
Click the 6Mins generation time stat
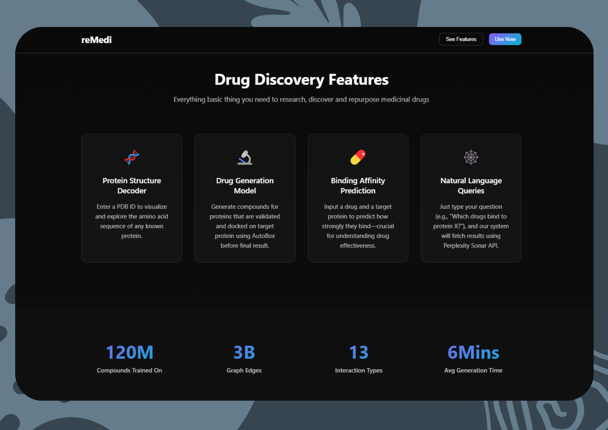click(473, 352)
